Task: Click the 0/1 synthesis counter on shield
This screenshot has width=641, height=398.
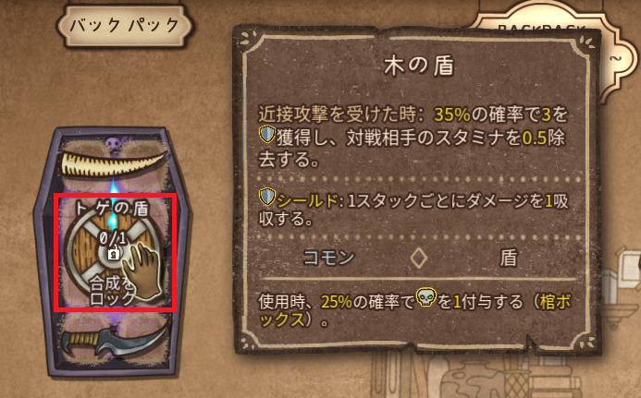Action: click(x=113, y=238)
